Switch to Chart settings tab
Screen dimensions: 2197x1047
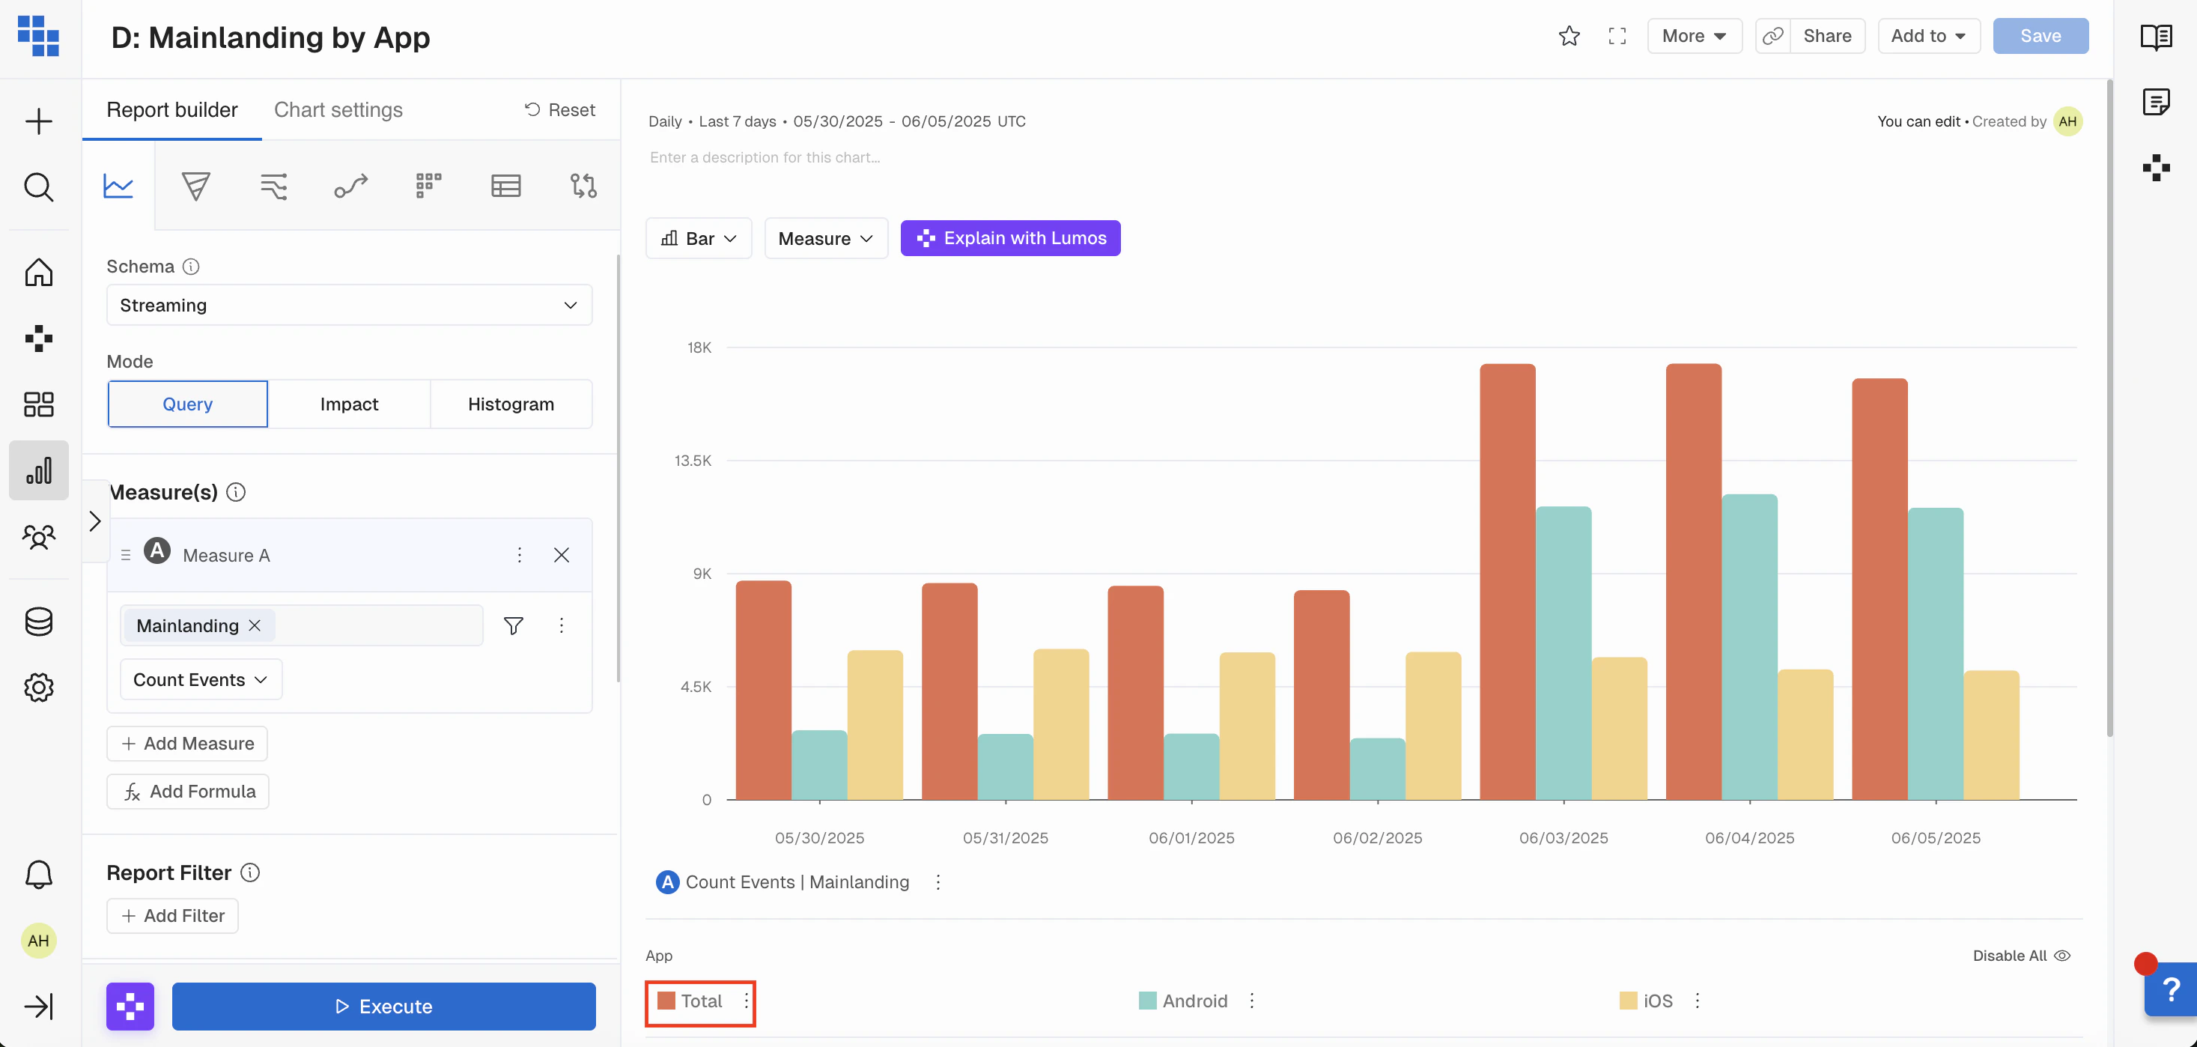[x=338, y=109]
